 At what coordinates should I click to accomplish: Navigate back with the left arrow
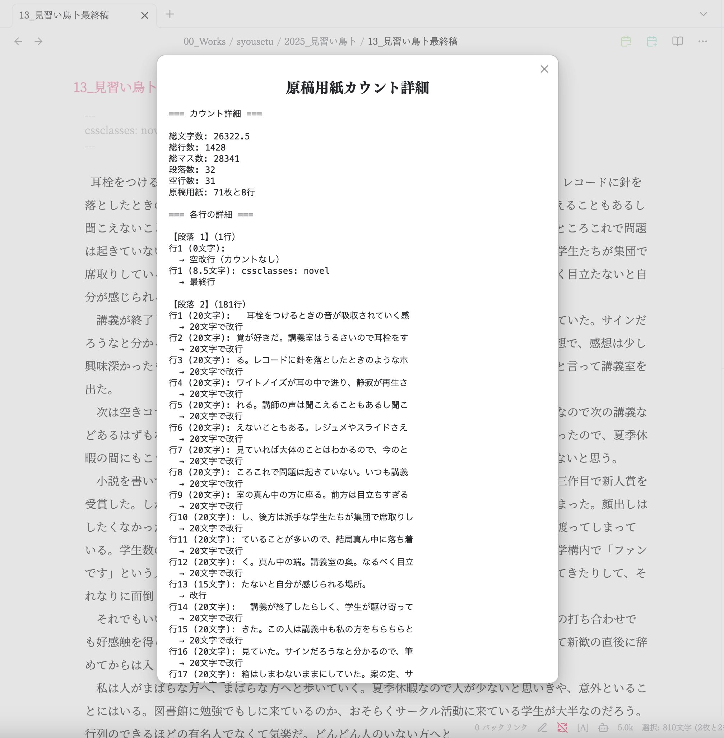pos(18,41)
